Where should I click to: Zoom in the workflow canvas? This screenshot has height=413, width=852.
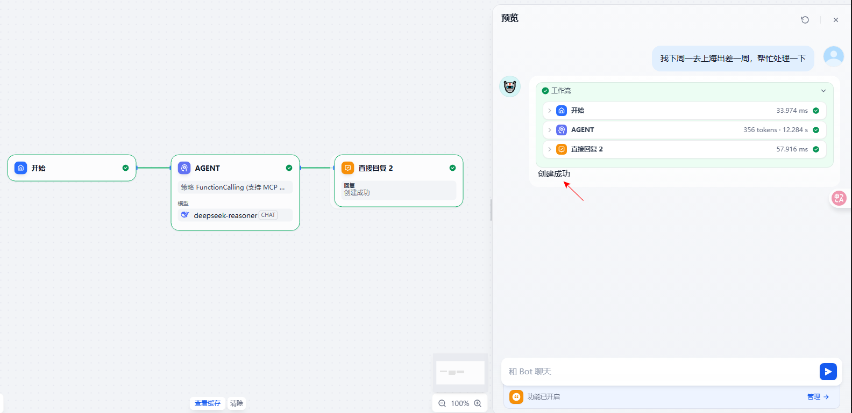coord(478,403)
